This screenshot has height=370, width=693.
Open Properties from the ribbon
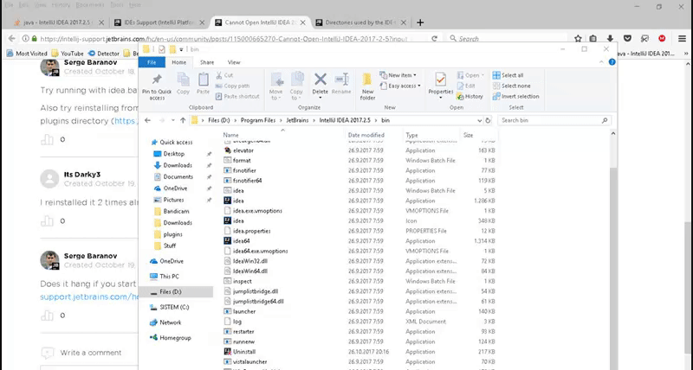440,84
